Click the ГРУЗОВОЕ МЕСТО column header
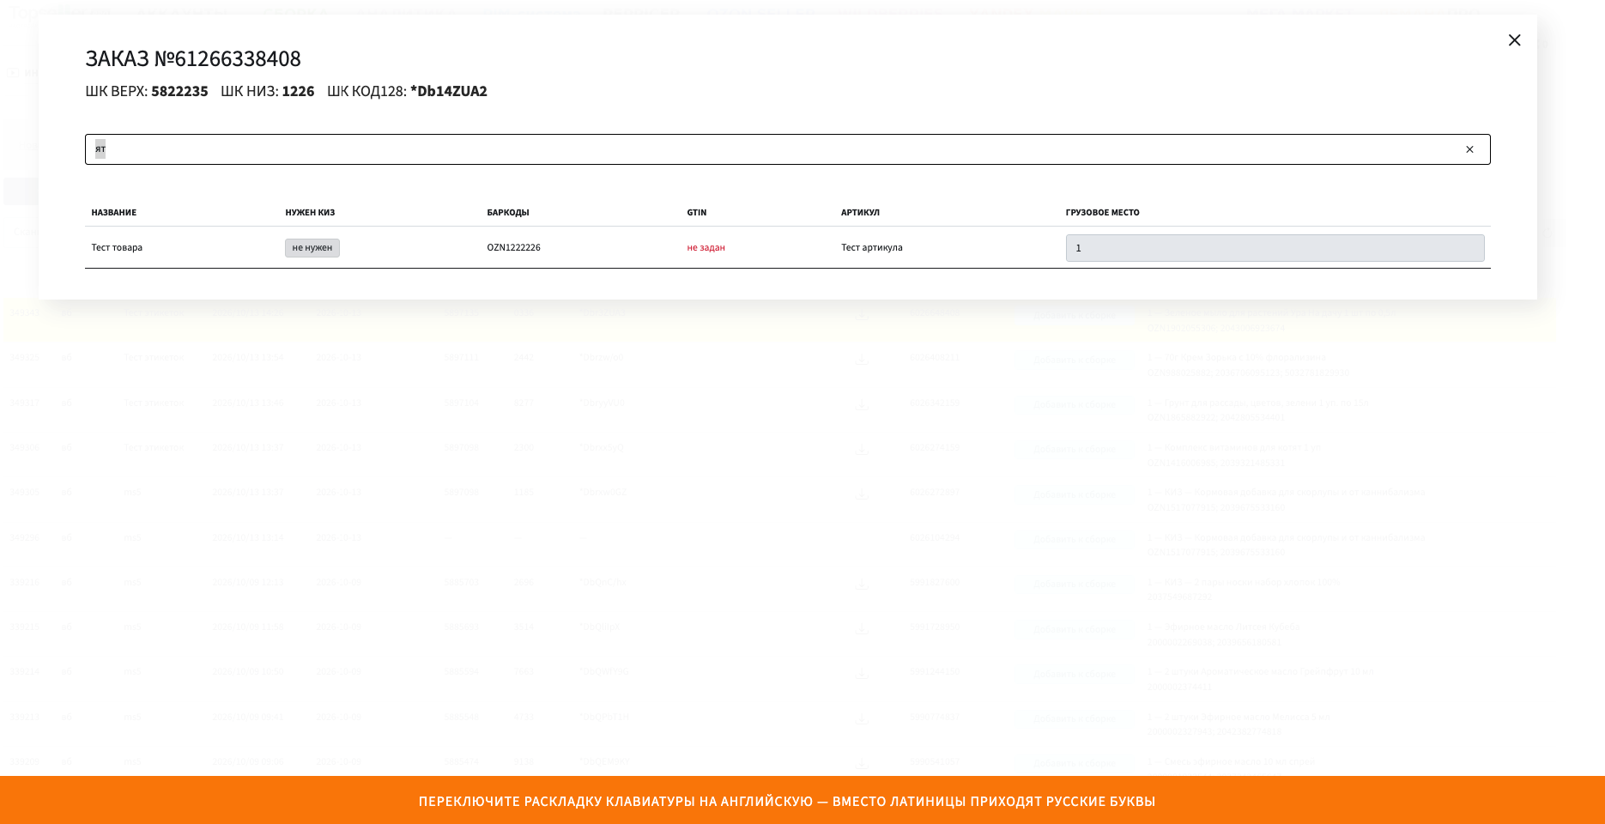The width and height of the screenshot is (1605, 824). [1102, 212]
